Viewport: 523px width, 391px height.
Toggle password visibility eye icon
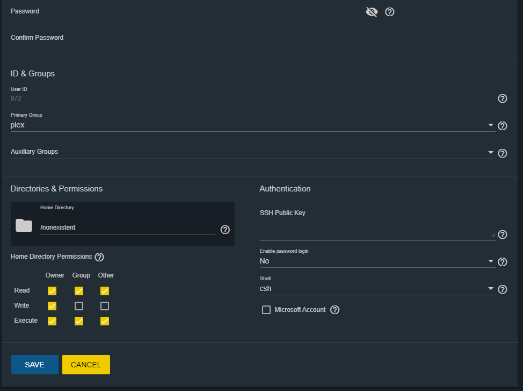click(372, 12)
